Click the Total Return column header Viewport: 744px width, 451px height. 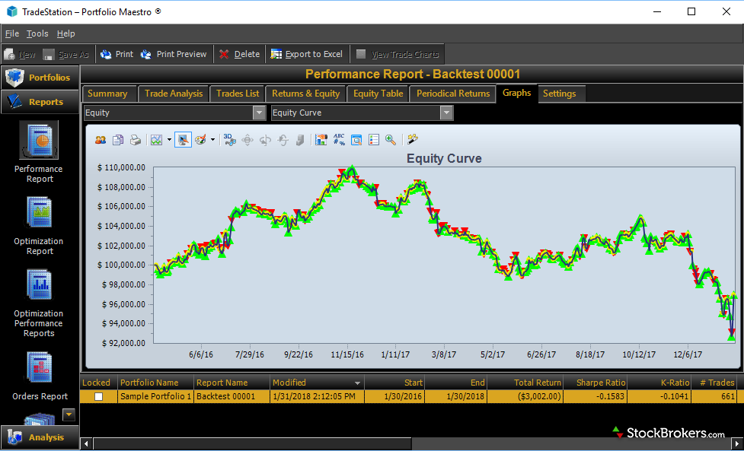tap(525, 383)
